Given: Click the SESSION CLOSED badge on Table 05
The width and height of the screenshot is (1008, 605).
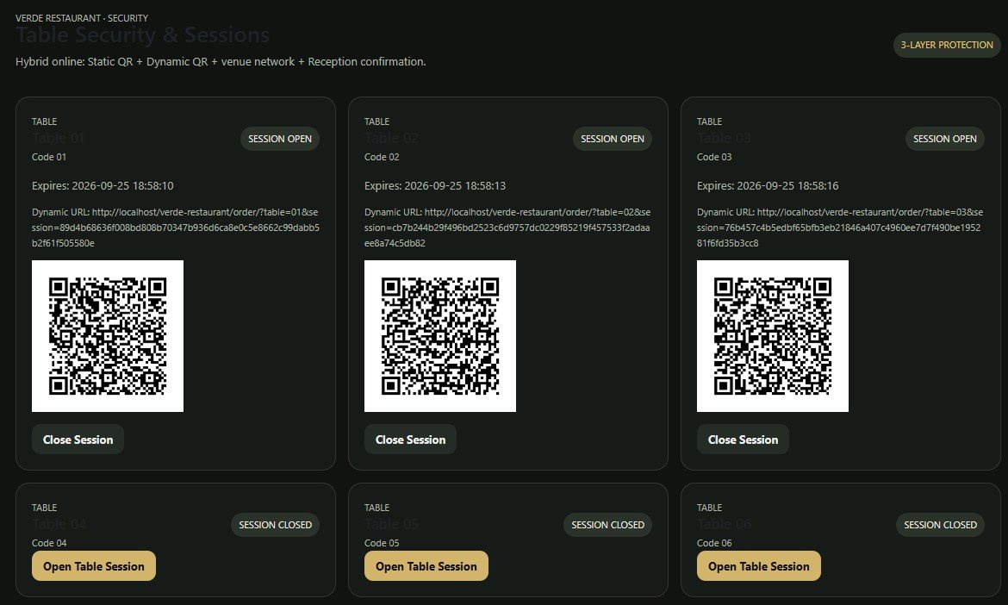Looking at the screenshot, I should click(x=607, y=525).
